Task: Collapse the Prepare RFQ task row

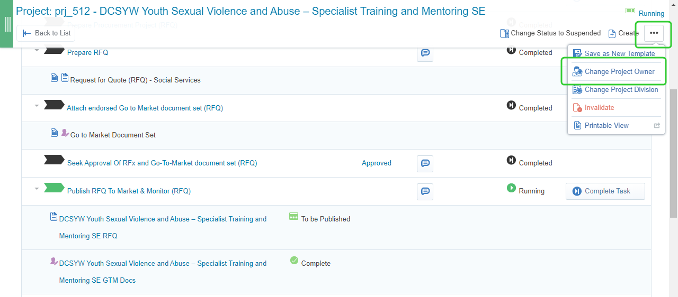Action: click(37, 51)
